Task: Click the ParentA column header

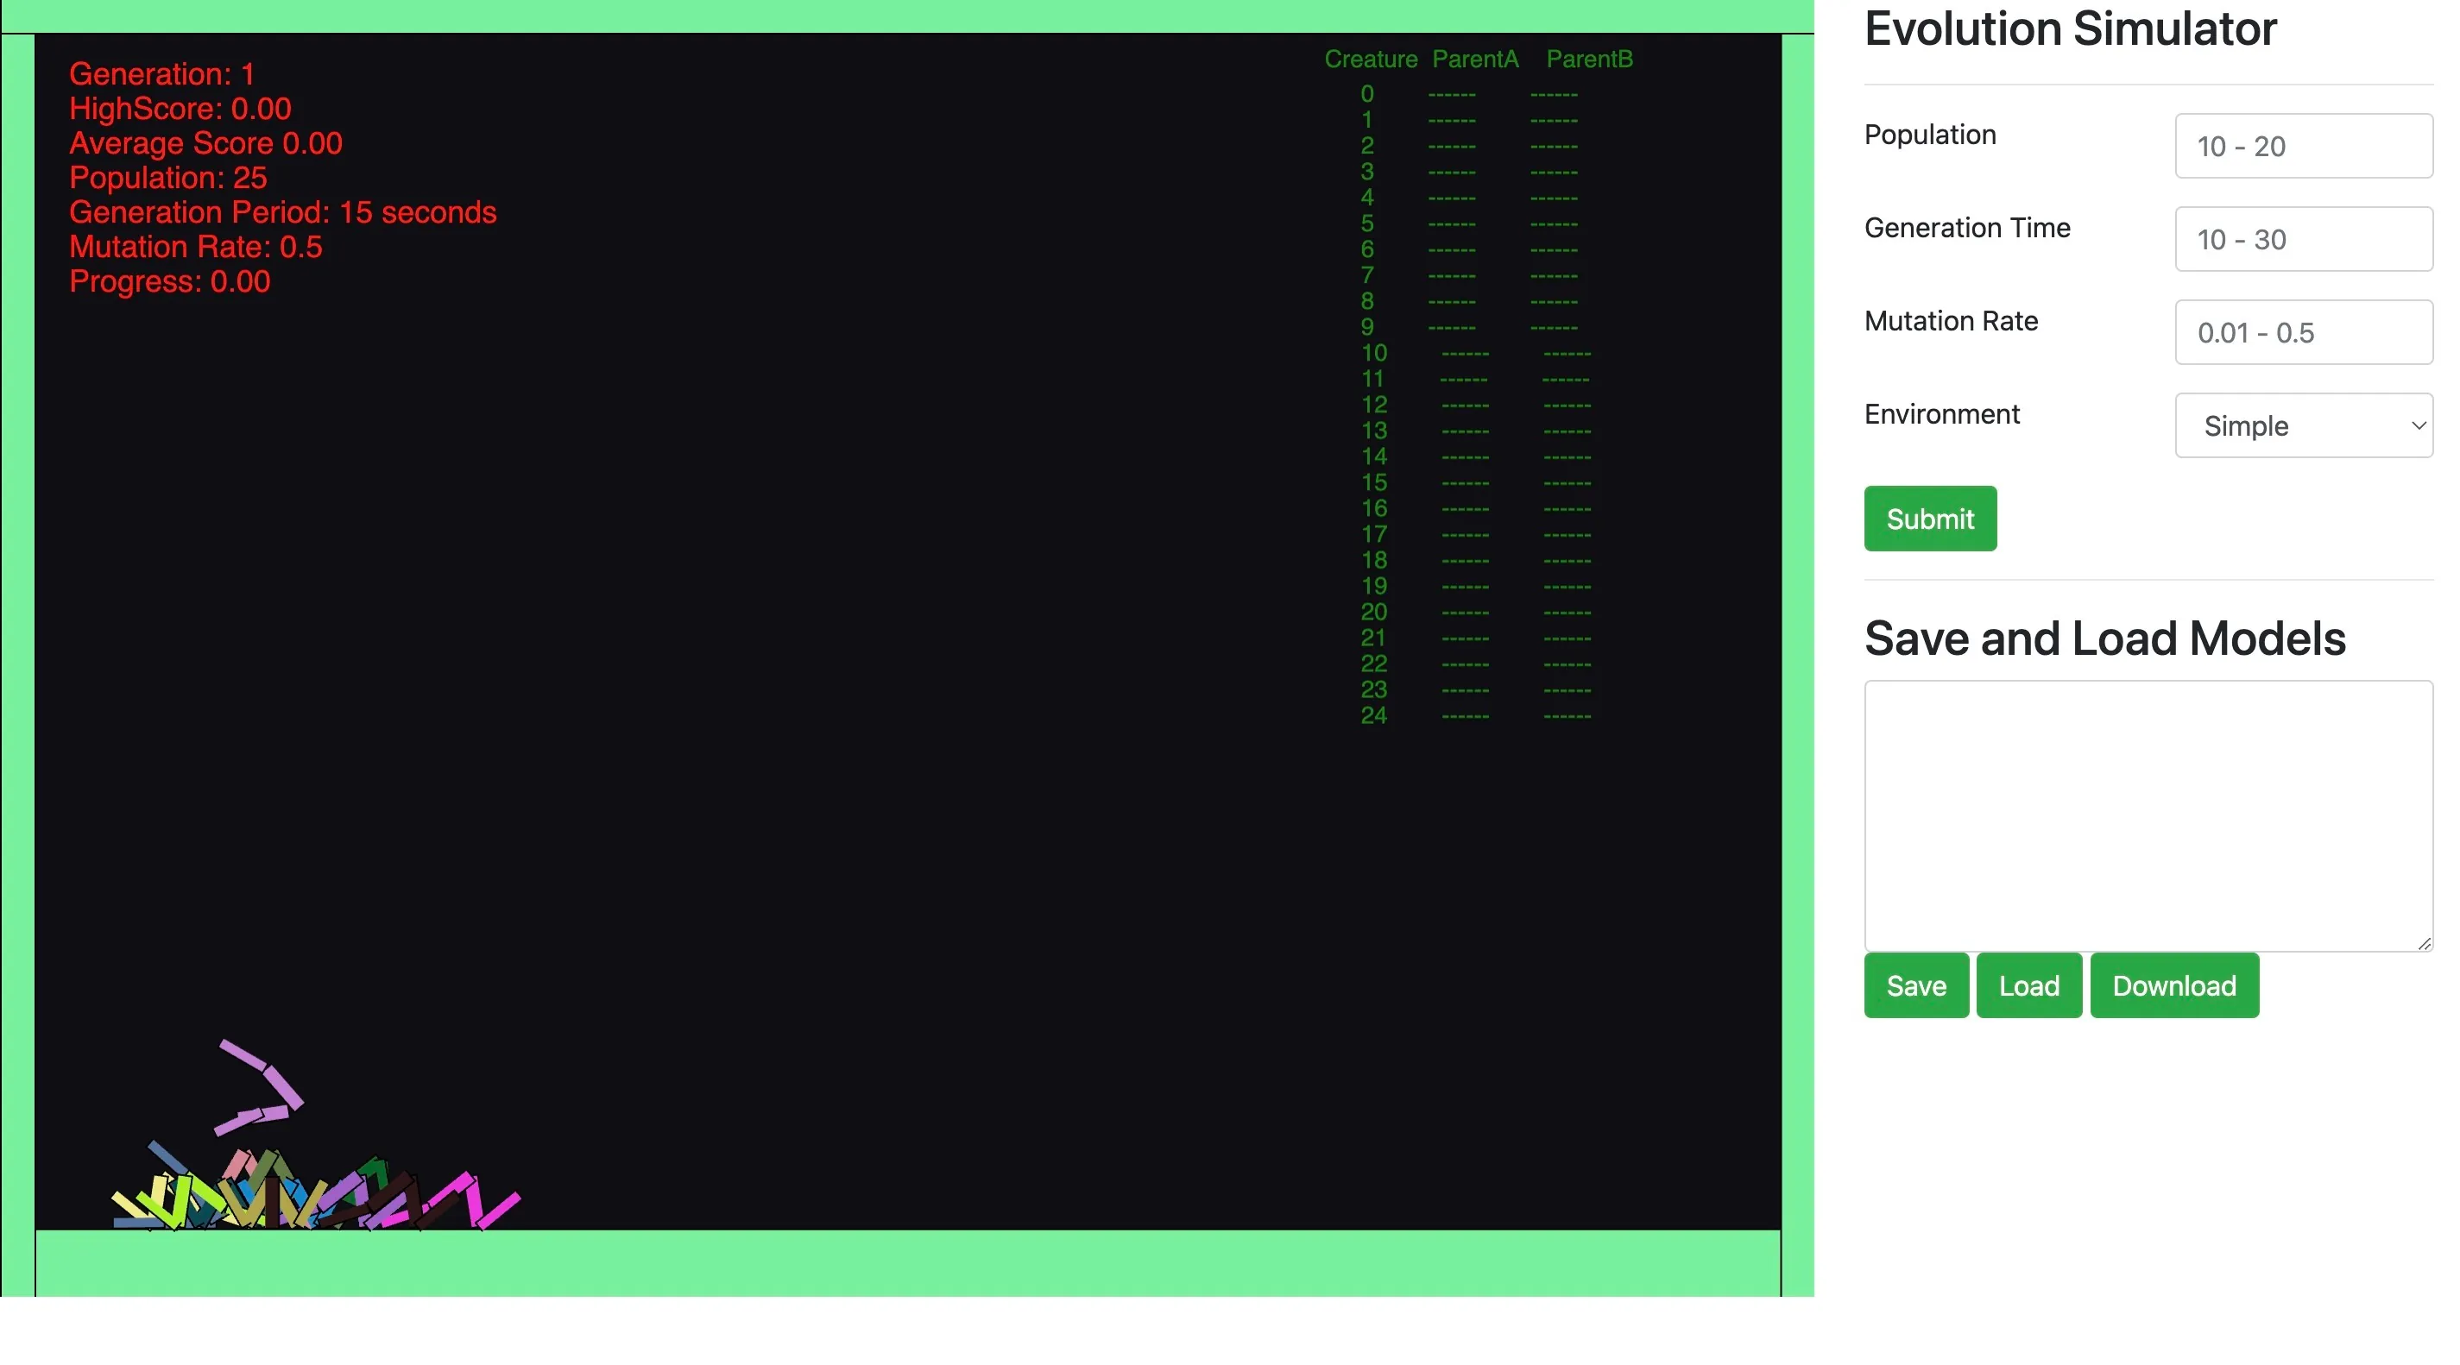Action: [x=1473, y=60]
